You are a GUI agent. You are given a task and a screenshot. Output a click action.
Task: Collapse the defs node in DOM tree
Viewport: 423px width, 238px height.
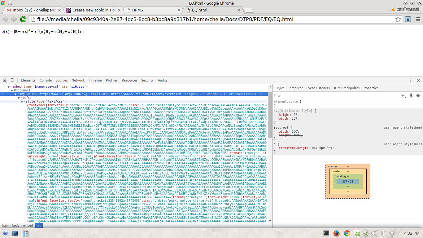point(19,98)
